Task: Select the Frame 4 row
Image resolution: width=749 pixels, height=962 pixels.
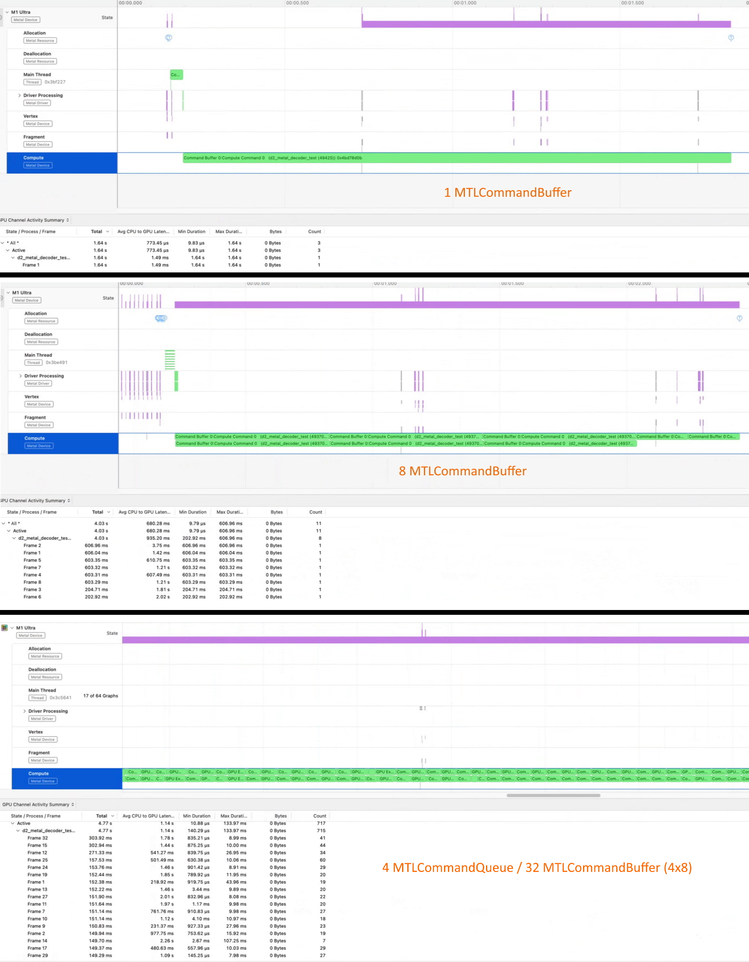Action: (163, 575)
